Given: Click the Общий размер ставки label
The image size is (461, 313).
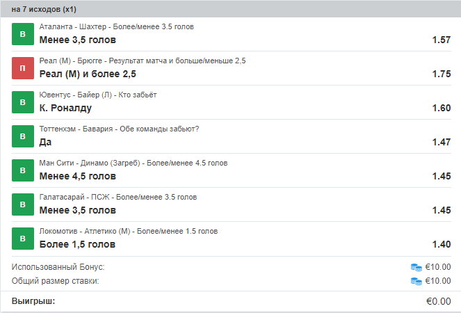Looking at the screenshot, I should pyautogui.click(x=56, y=281).
